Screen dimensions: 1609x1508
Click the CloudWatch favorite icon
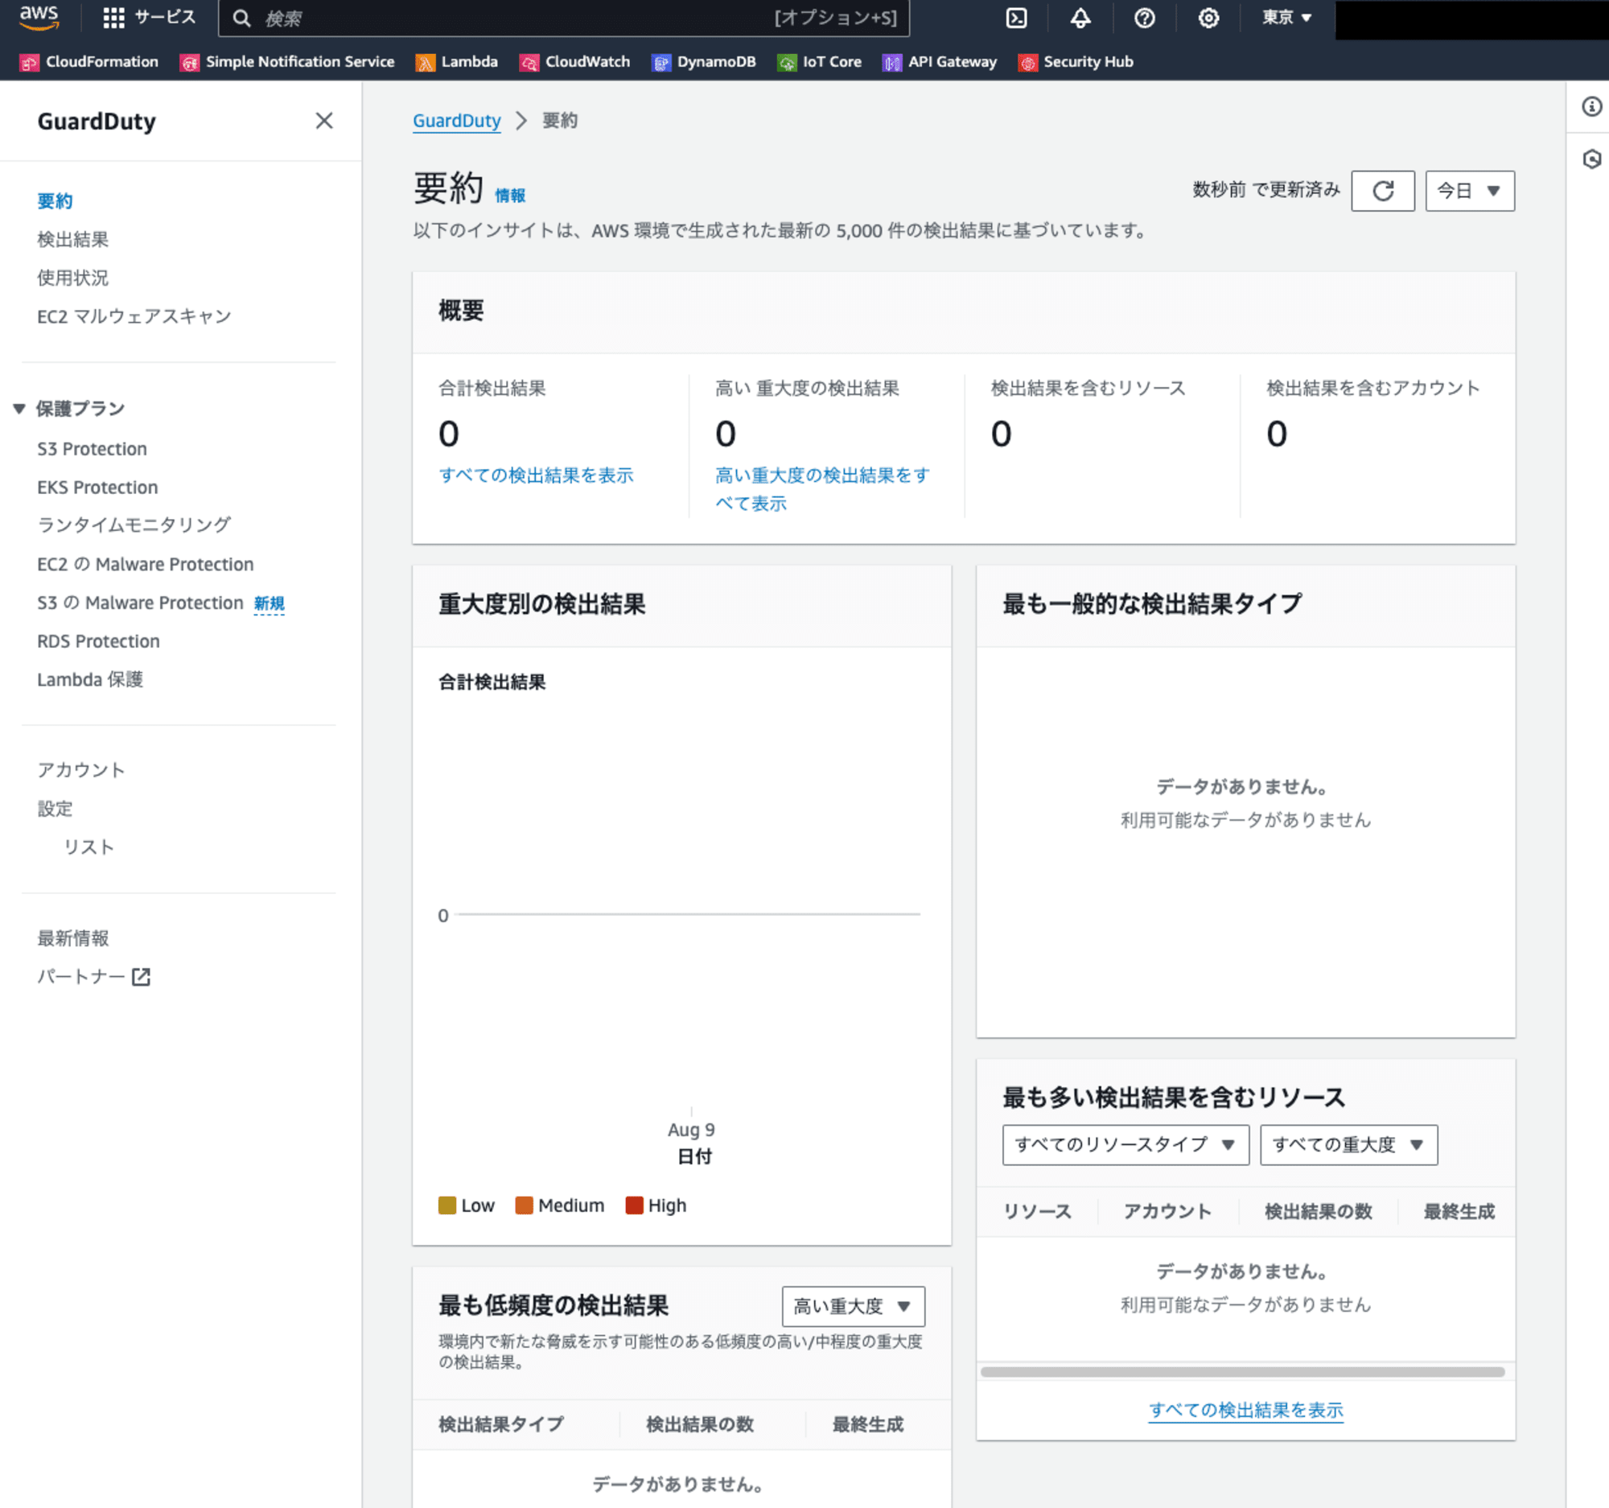[529, 62]
